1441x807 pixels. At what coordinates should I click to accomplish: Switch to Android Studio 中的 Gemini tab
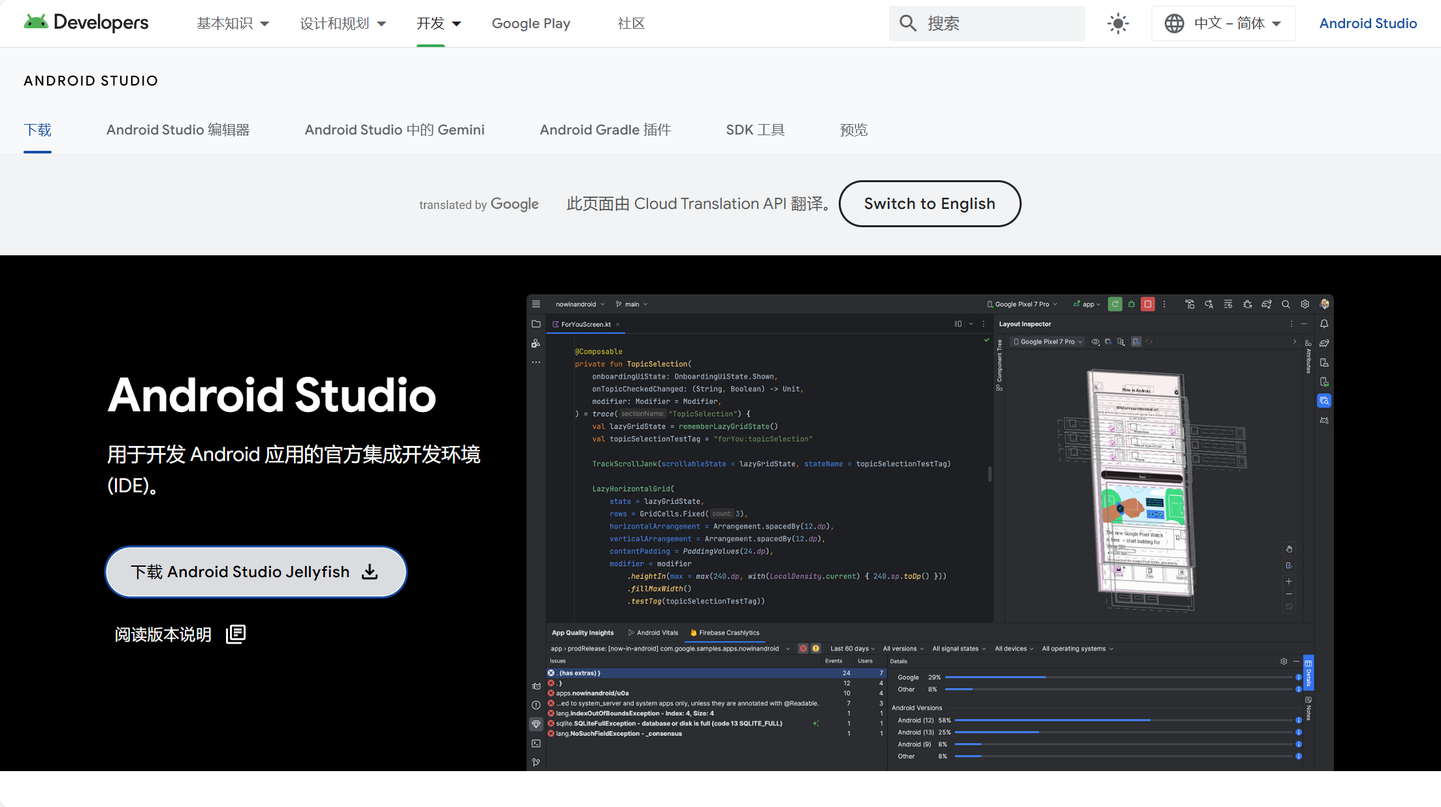click(x=394, y=129)
